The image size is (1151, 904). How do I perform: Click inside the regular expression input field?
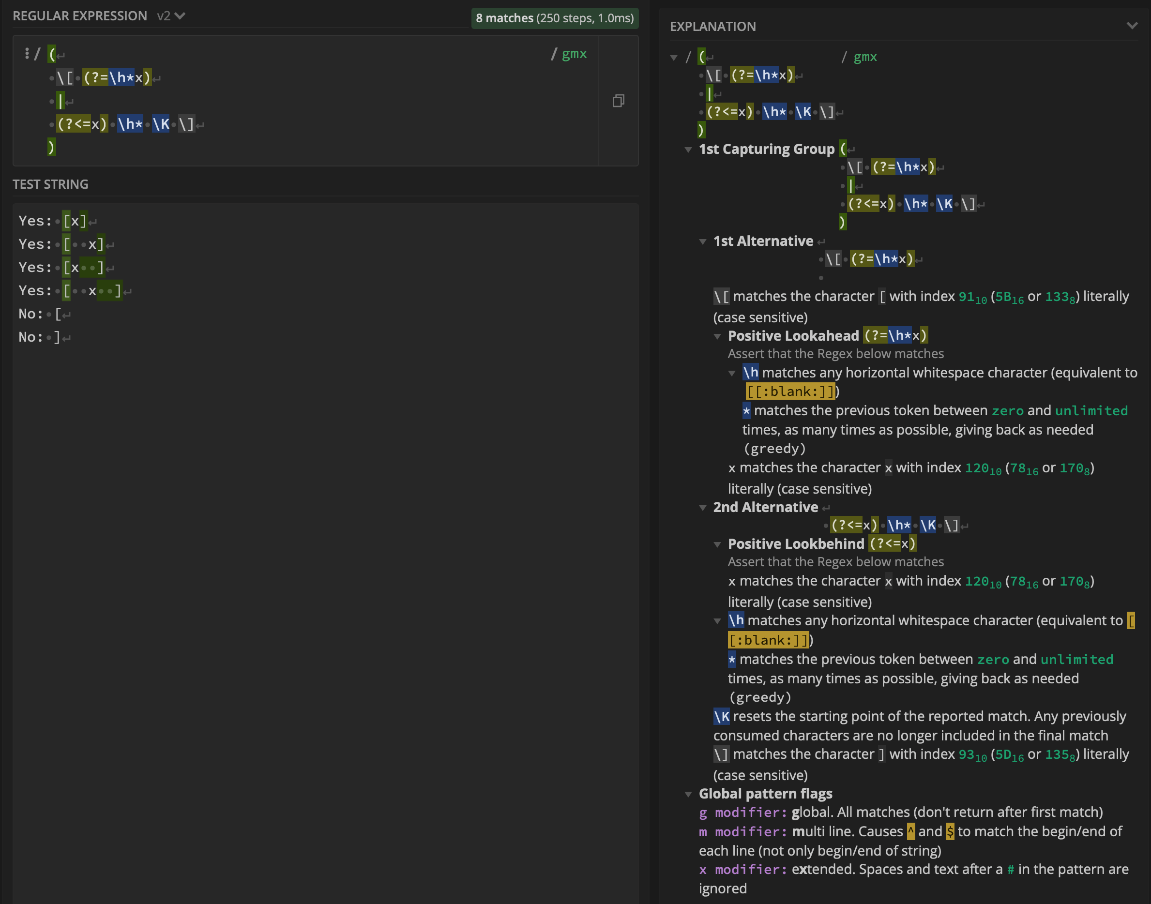pyautogui.click(x=318, y=101)
